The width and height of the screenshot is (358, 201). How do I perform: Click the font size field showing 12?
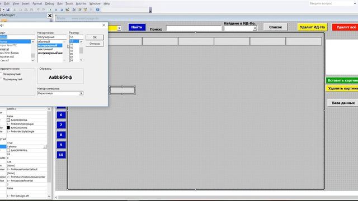pos(76,37)
